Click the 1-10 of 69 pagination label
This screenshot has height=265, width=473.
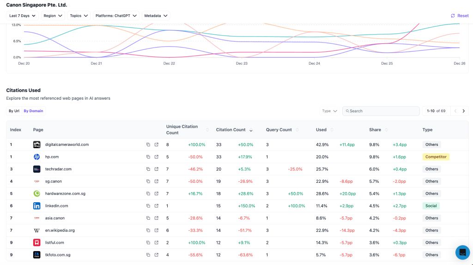click(x=436, y=111)
